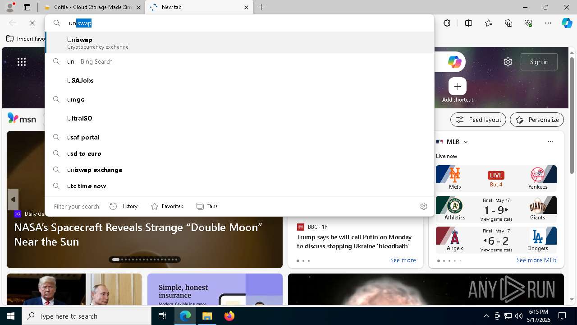Open Windows Start menu
Image resolution: width=577 pixels, height=325 pixels.
[11, 316]
